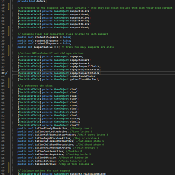
Task: Click copNpcSuspect1Choice identifier
Action: (85, 66)
